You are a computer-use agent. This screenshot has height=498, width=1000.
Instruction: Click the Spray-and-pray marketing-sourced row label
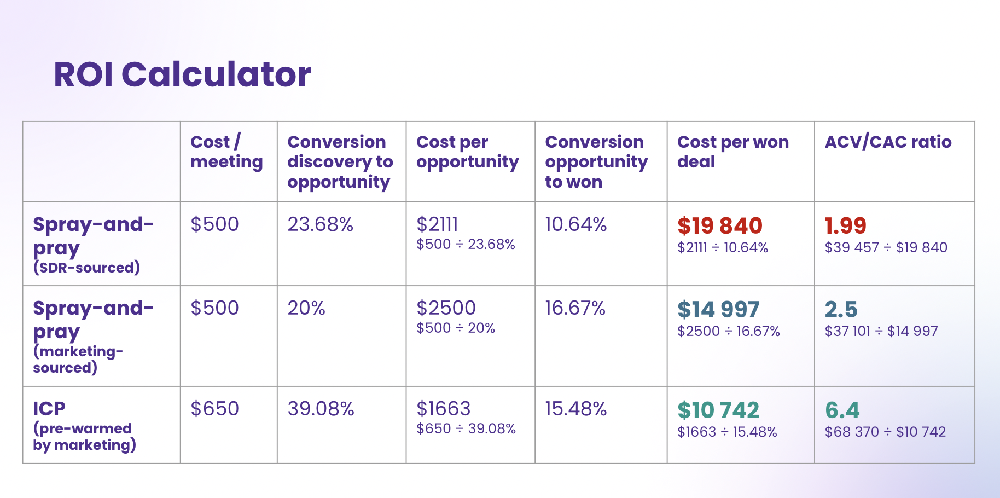click(93, 337)
